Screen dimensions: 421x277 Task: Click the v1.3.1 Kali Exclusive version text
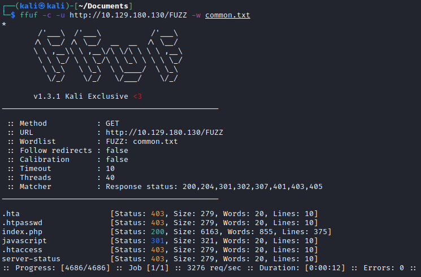pyautogui.click(x=81, y=96)
